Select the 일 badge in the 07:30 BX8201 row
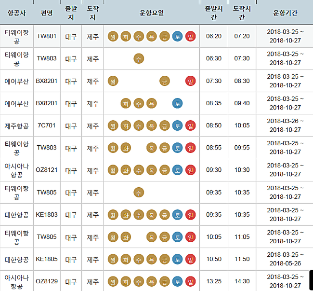The image size is (313, 291). 190,81
